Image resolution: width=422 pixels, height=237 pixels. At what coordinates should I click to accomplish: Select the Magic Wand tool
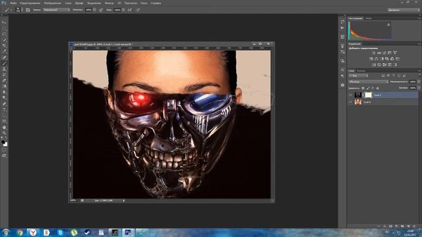click(x=4, y=39)
